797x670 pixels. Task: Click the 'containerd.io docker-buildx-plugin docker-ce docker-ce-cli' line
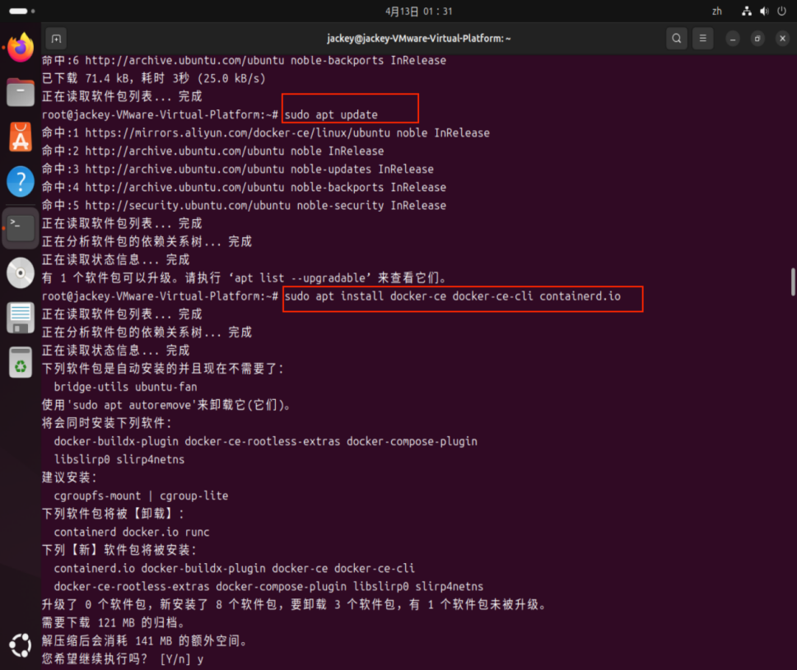(x=235, y=569)
